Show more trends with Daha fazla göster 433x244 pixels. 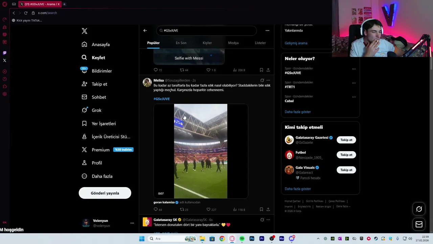(298, 112)
